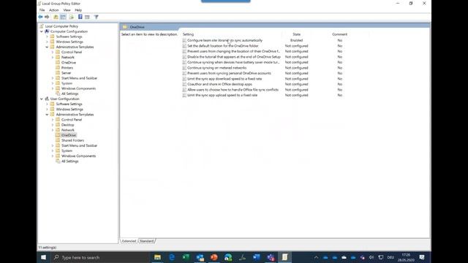Select 'Prevent users from changing the location' policy

[x=233, y=51]
